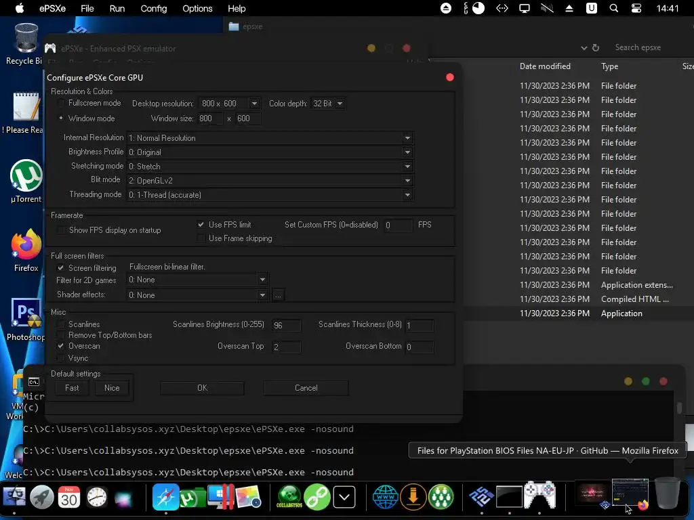Click the white chevron-down box in dock
694x520 pixels.
pyautogui.click(x=344, y=497)
